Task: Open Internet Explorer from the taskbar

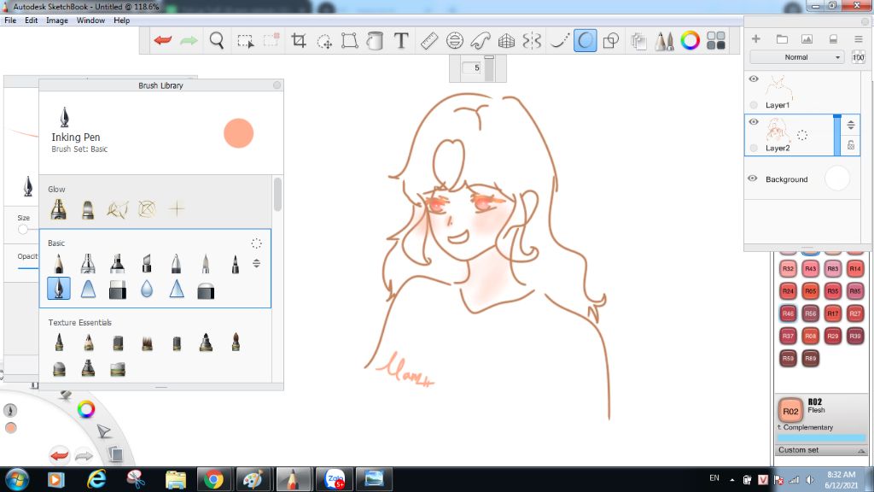Action: click(x=96, y=479)
